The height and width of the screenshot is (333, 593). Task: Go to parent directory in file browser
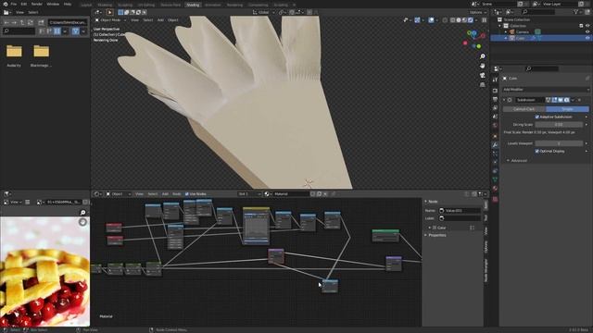pyautogui.click(x=22, y=22)
